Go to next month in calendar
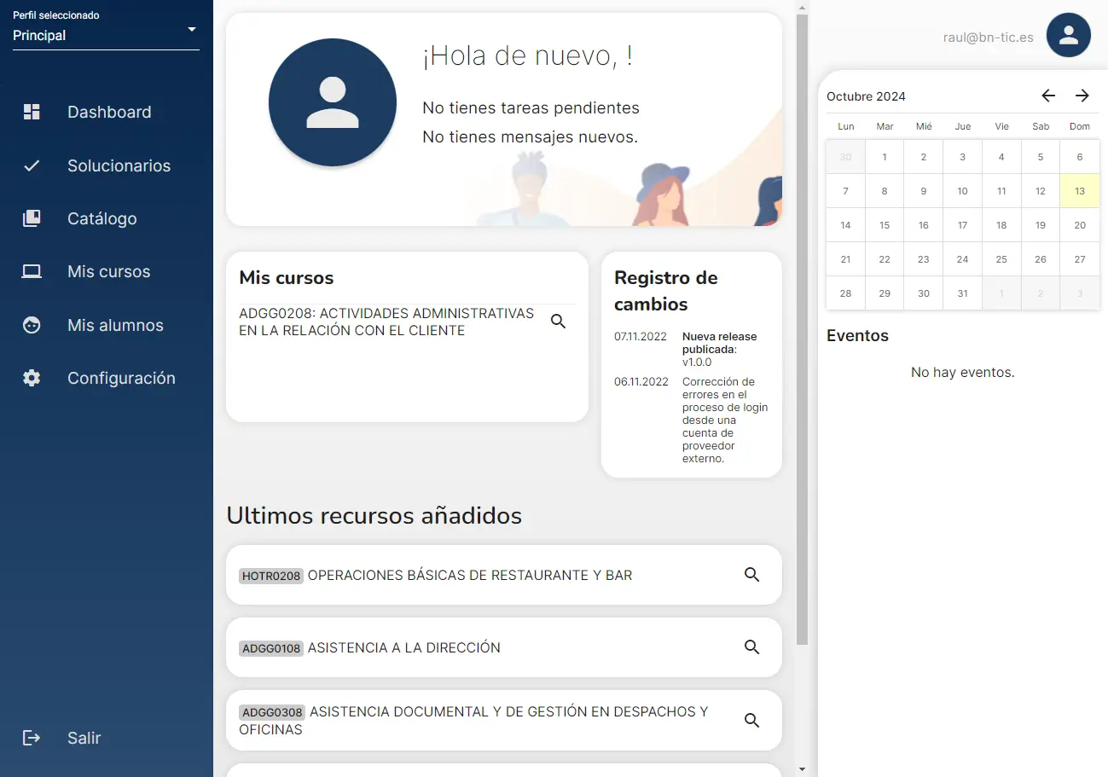Viewport: 1108px width, 777px height. click(x=1082, y=96)
